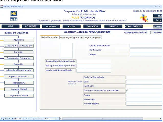Open Ingresar Ciudad option
The width and height of the screenshot is (163, 122).
pos(19,89)
